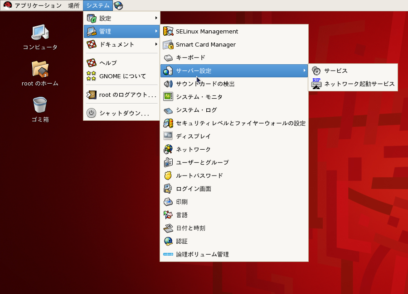Viewport: 408px width, 294px height.
Task: Click the GNOME について label text
Action: point(122,76)
